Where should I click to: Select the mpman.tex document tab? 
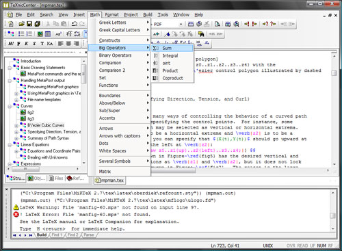(x=110, y=181)
